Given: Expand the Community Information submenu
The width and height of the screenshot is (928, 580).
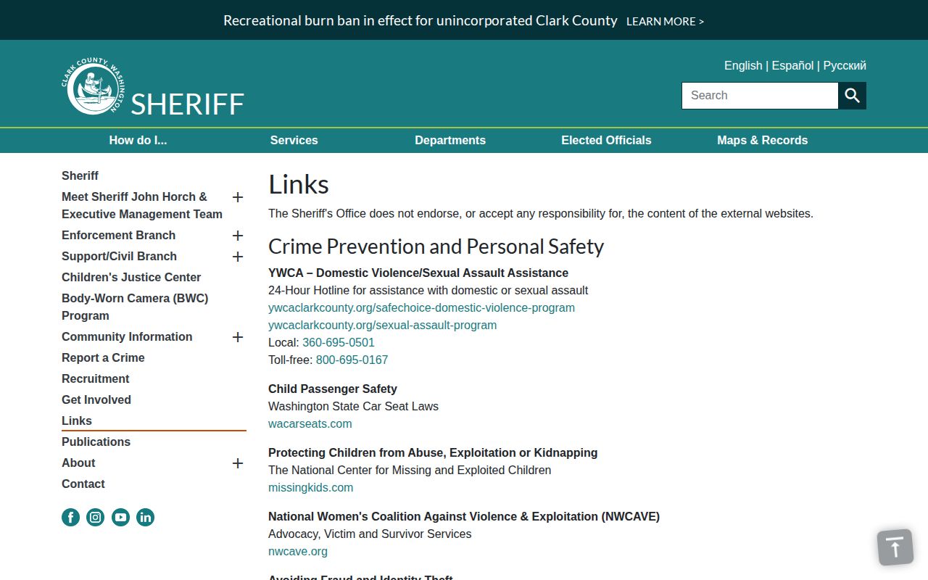Looking at the screenshot, I should point(238,337).
